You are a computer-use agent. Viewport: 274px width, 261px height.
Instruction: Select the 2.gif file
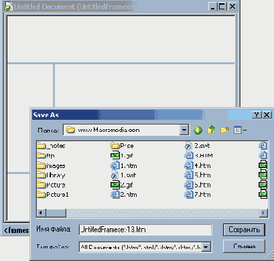122,185
